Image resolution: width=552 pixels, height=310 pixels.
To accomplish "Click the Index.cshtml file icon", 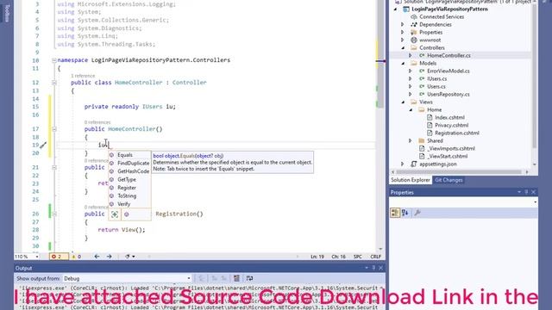I will tap(430, 117).
